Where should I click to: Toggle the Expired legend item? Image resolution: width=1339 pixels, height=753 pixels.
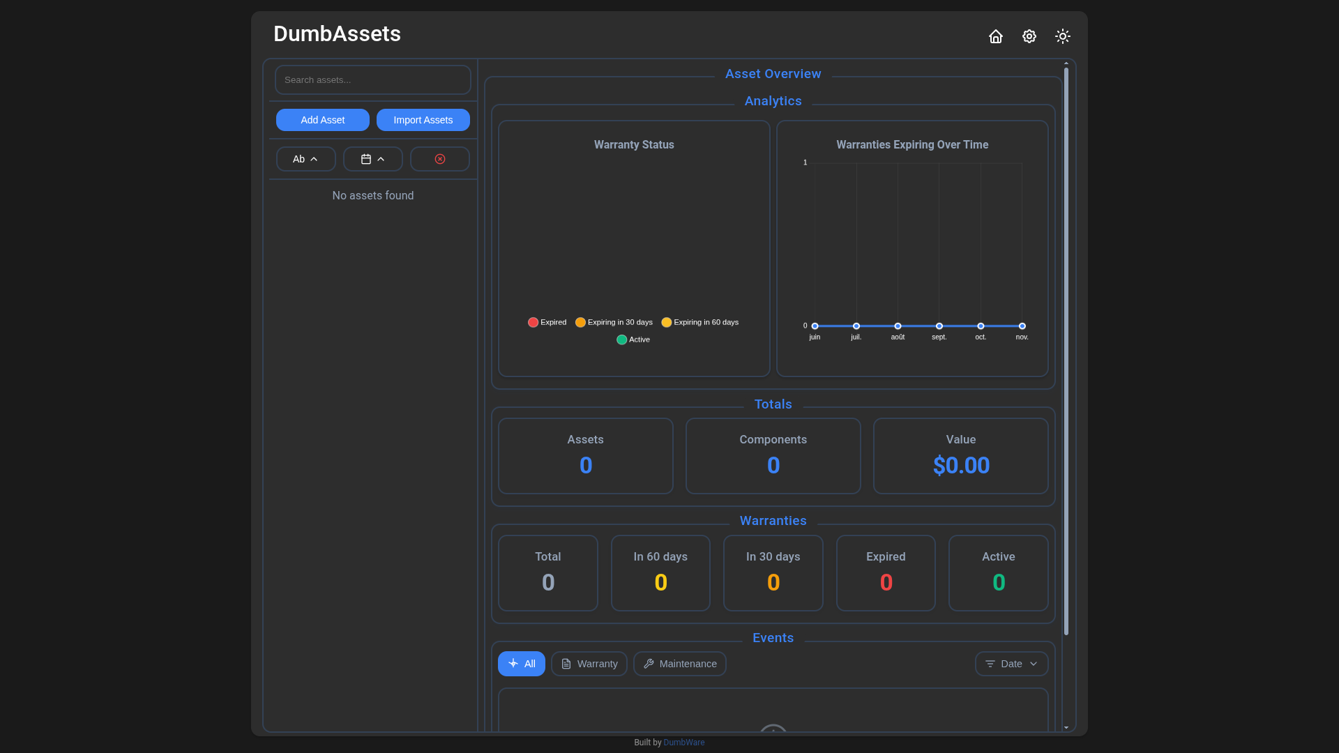547,322
